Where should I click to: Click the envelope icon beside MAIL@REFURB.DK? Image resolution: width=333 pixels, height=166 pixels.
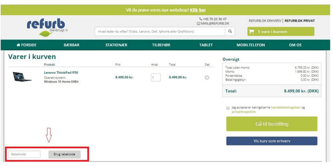click(198, 24)
